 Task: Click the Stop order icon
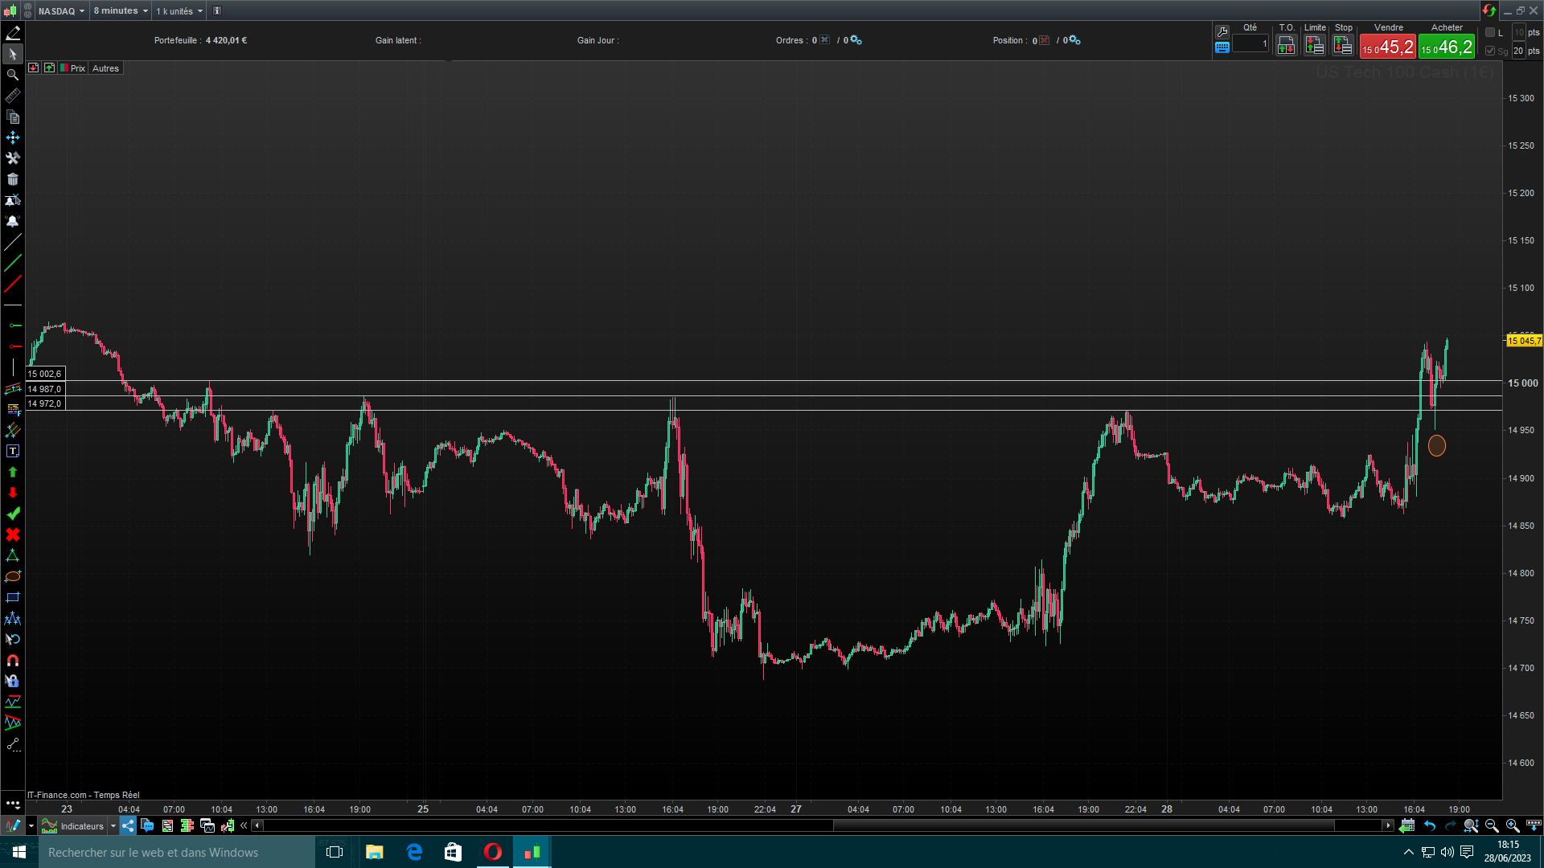point(1342,46)
